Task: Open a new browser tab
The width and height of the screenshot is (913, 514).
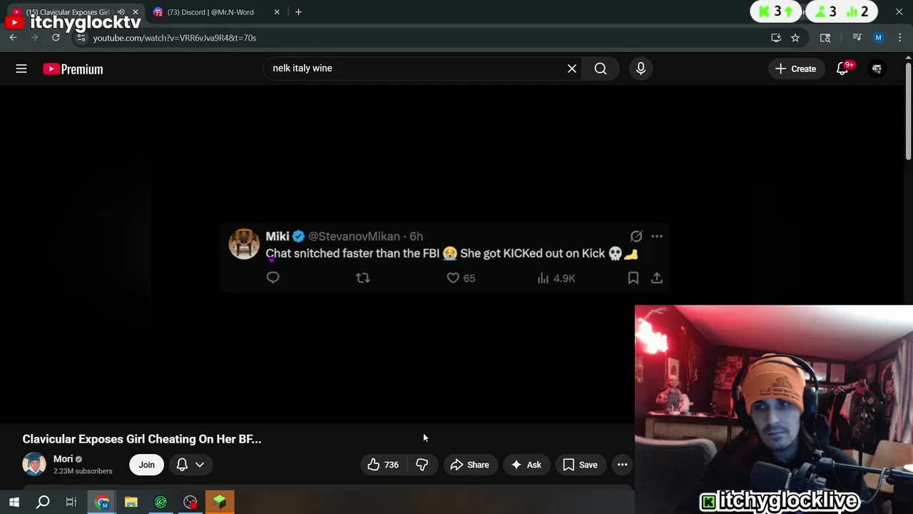Action: click(x=298, y=12)
